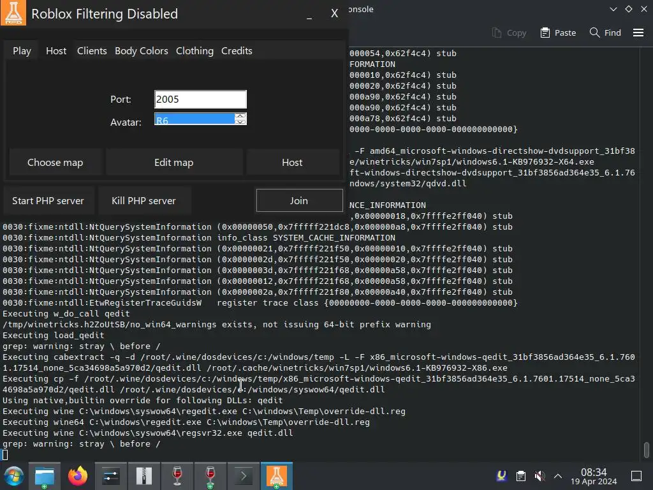Click the Host button below Avatar
The image size is (653, 490).
pos(292,163)
